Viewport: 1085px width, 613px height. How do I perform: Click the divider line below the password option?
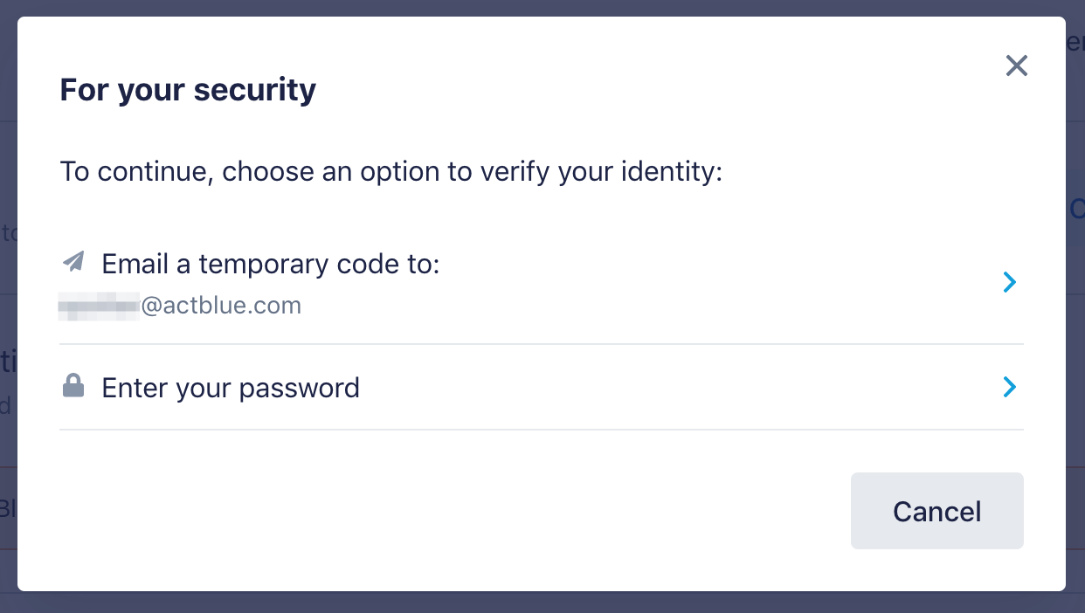[542, 430]
